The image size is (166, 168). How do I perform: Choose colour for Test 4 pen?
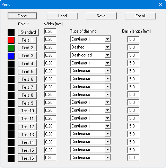point(27,64)
